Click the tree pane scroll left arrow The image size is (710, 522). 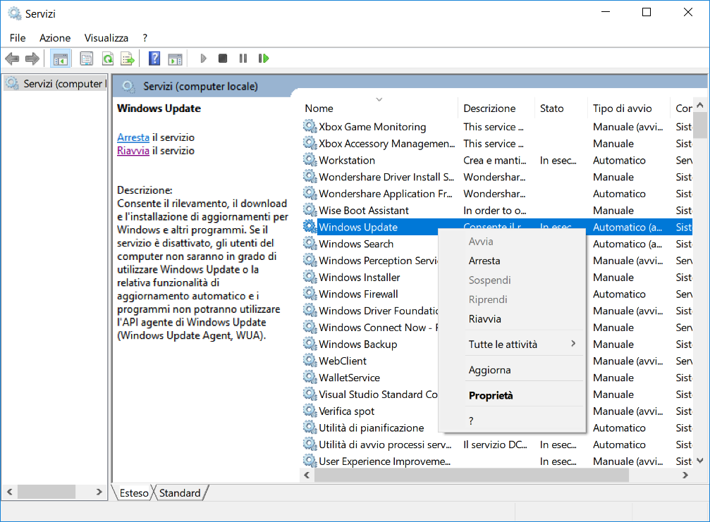(9, 492)
